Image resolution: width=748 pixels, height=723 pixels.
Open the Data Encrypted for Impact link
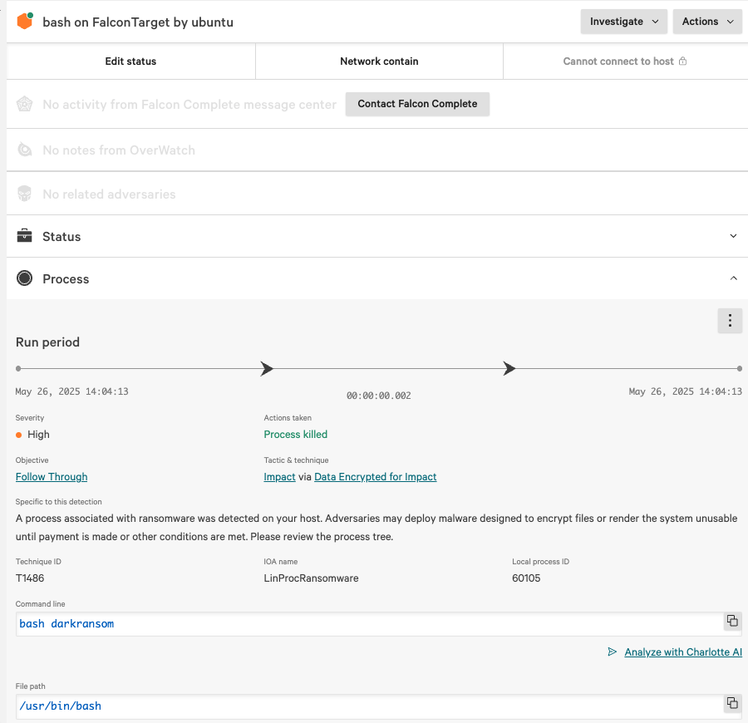click(375, 477)
